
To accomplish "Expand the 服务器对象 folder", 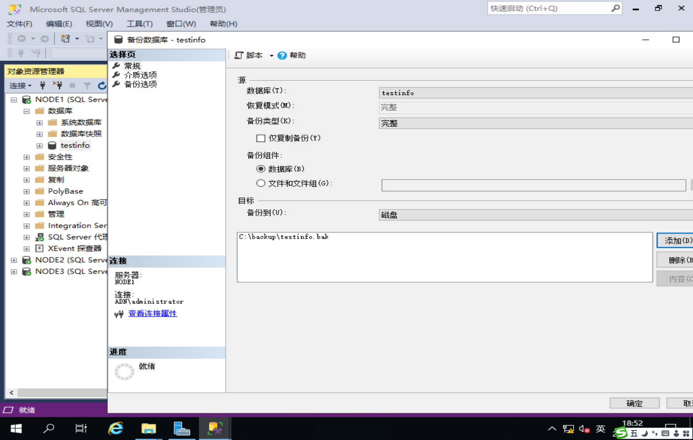I will click(27, 169).
